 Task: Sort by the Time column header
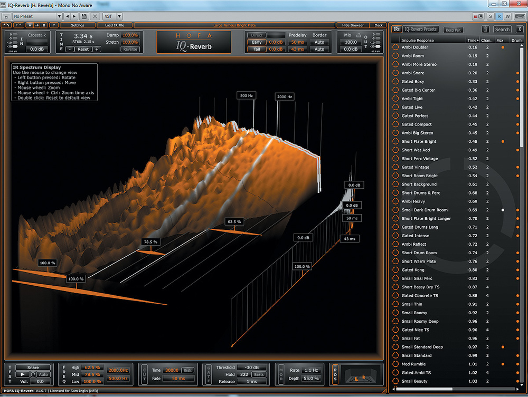[x=472, y=41]
